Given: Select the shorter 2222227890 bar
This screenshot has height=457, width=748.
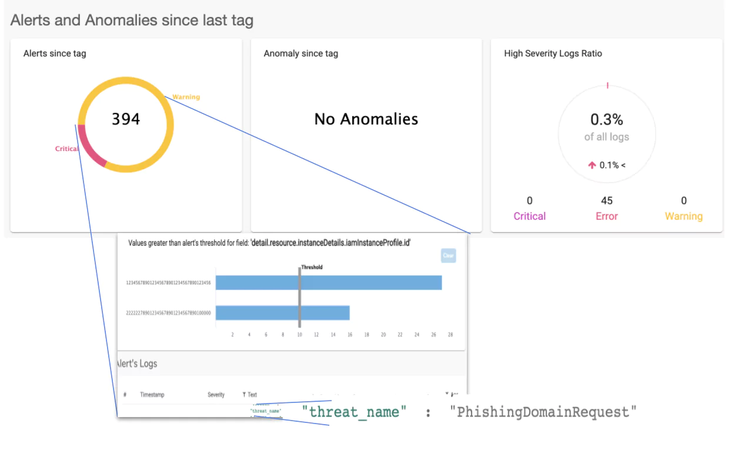Looking at the screenshot, I should coord(283,313).
